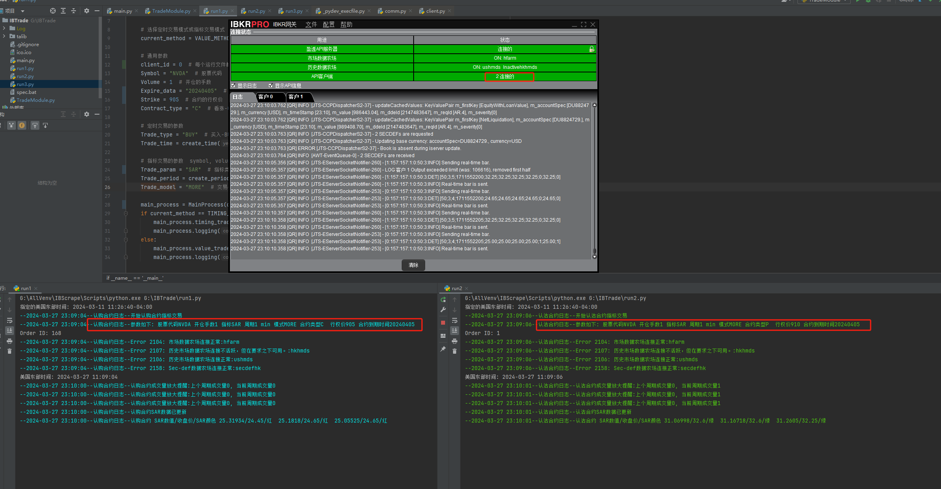The image size is (941, 489).
Task: Rerun run2 with green rerun icon
Action: pyautogui.click(x=443, y=300)
